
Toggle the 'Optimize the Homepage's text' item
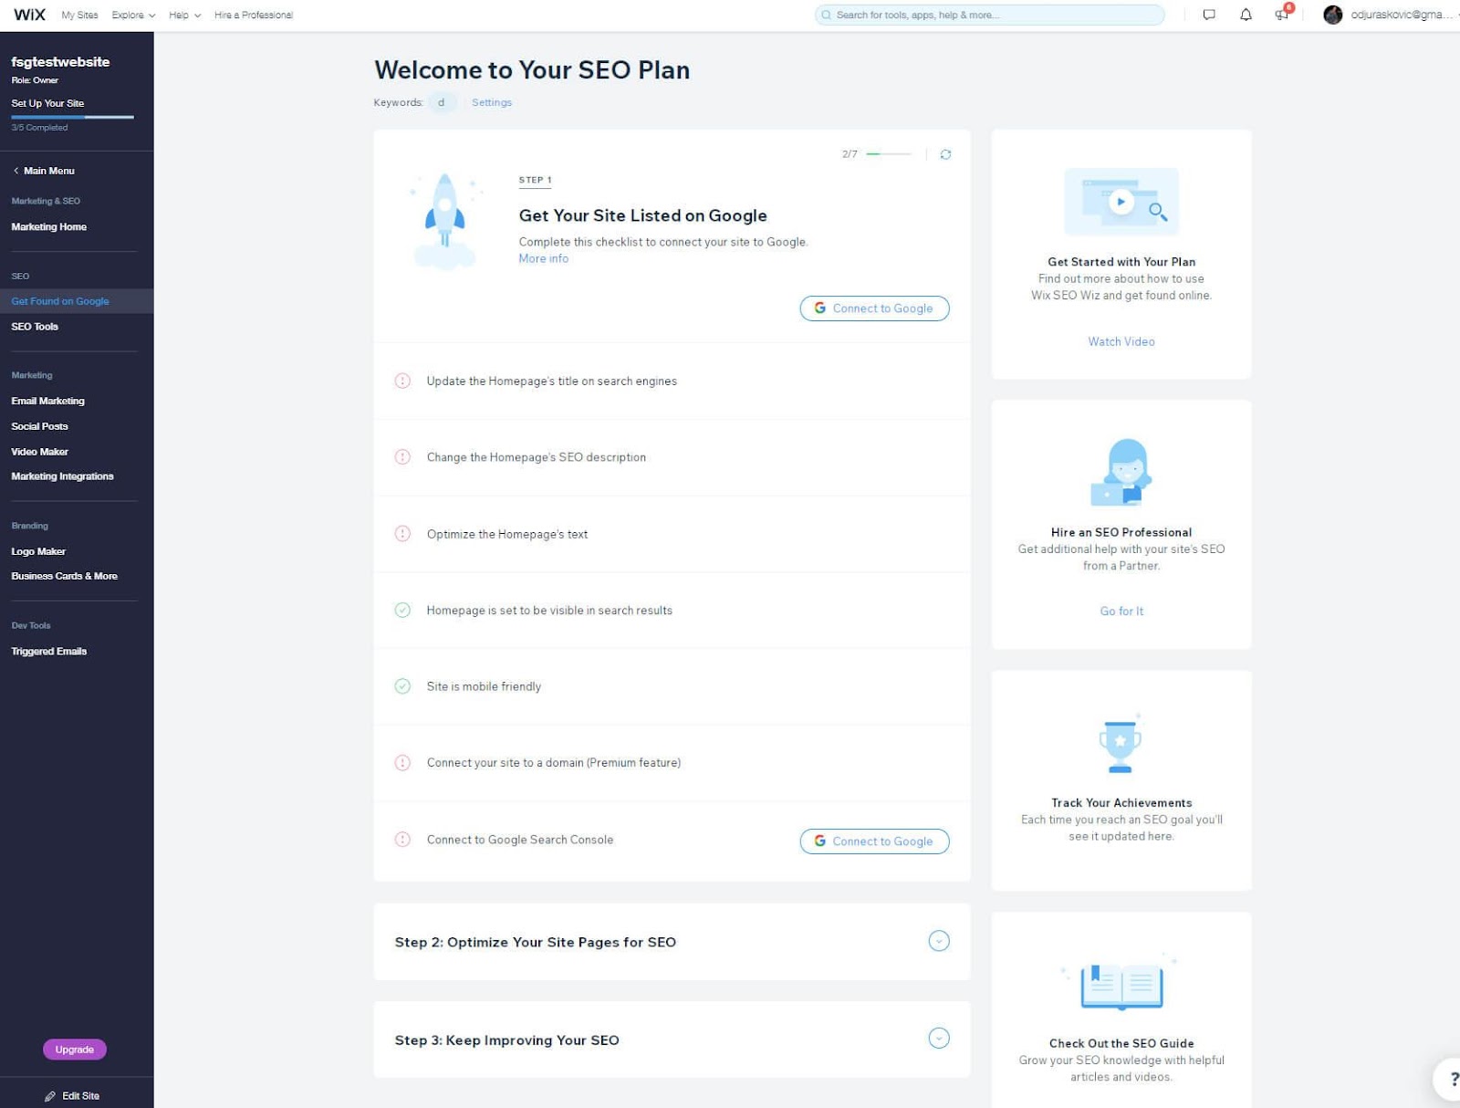click(x=402, y=534)
